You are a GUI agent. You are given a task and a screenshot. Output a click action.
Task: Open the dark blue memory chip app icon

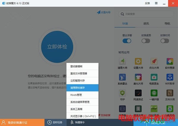click(122, 109)
